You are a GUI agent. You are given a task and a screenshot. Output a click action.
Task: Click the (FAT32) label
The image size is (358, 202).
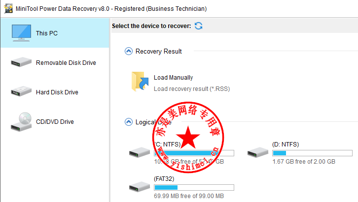(164, 179)
